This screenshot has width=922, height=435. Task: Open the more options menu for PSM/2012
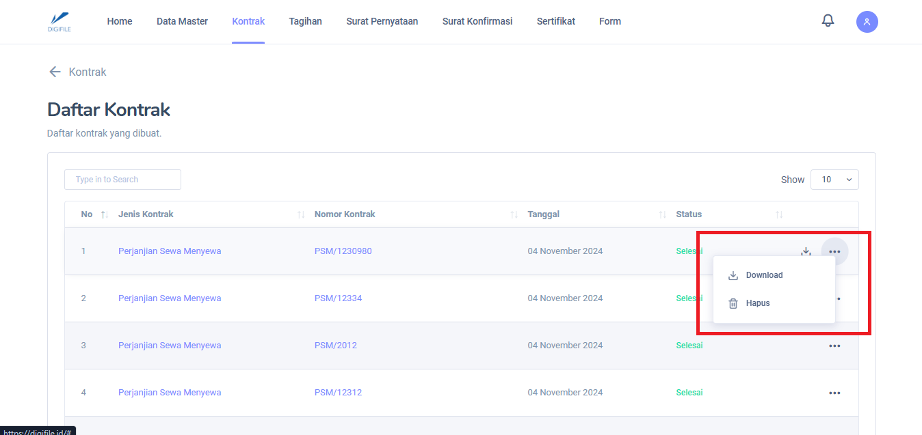[834, 346]
